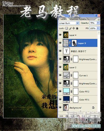Open the Opacity slider arrow
Screen dimensions: 104x131
pos(98,23)
